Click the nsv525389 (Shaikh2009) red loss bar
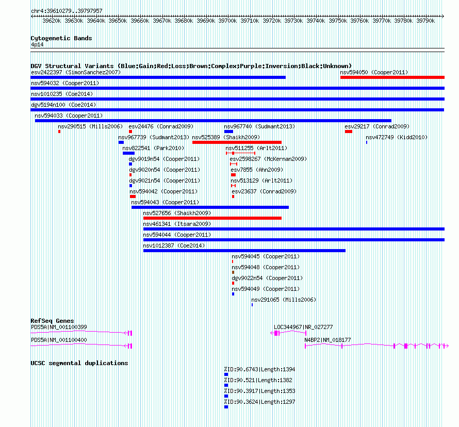 click(237, 142)
